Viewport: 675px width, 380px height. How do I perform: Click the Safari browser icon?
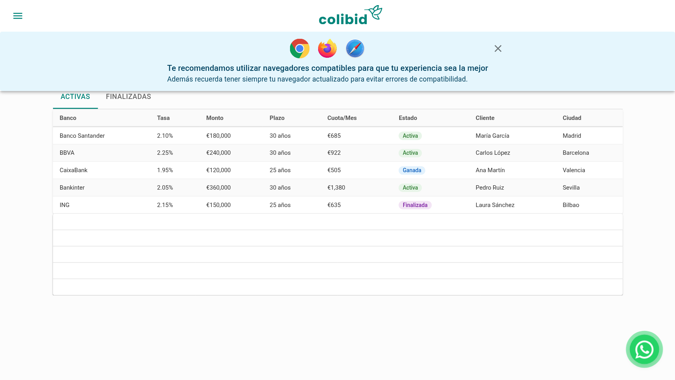pyautogui.click(x=355, y=49)
